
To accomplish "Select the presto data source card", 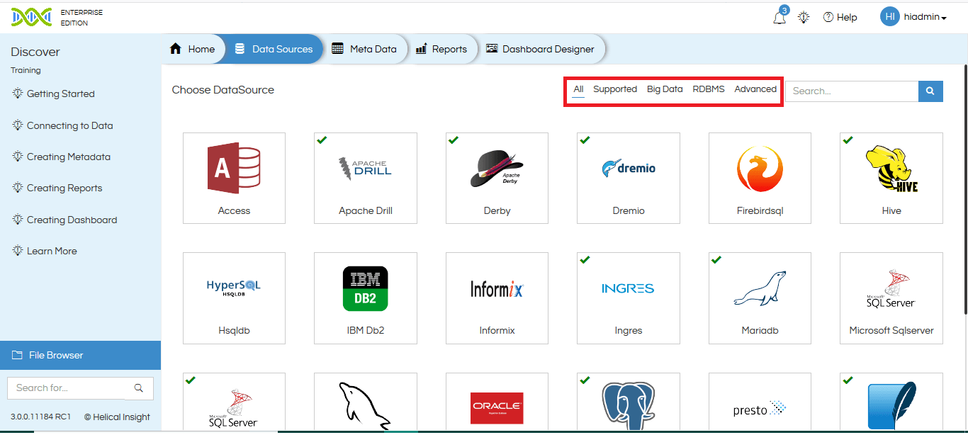I will click(x=760, y=402).
